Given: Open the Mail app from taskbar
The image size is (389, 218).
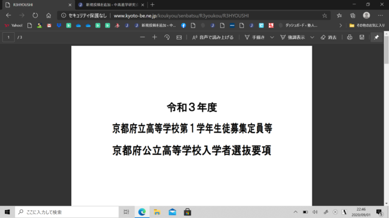Looking at the screenshot, I should coord(172,212).
